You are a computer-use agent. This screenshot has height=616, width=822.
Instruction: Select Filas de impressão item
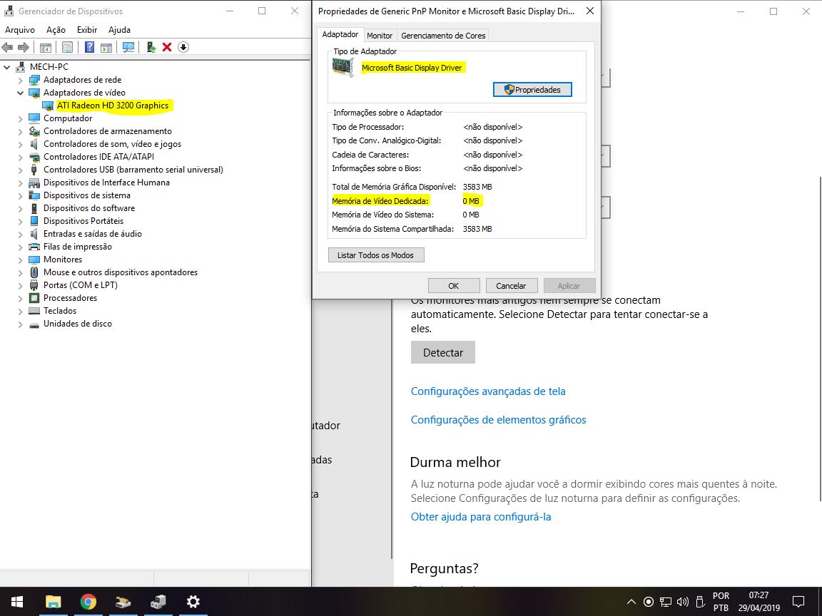click(x=78, y=247)
